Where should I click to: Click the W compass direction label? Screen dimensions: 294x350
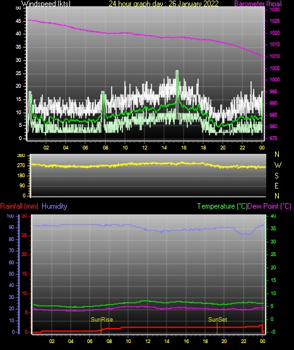pyautogui.click(x=278, y=165)
